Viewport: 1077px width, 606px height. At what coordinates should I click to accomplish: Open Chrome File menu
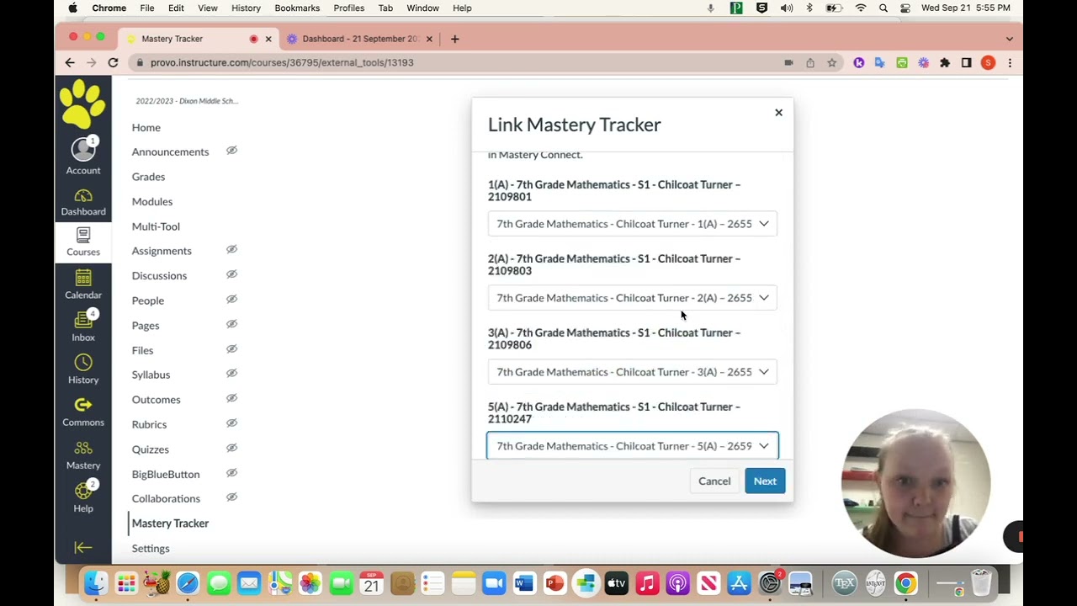[147, 8]
